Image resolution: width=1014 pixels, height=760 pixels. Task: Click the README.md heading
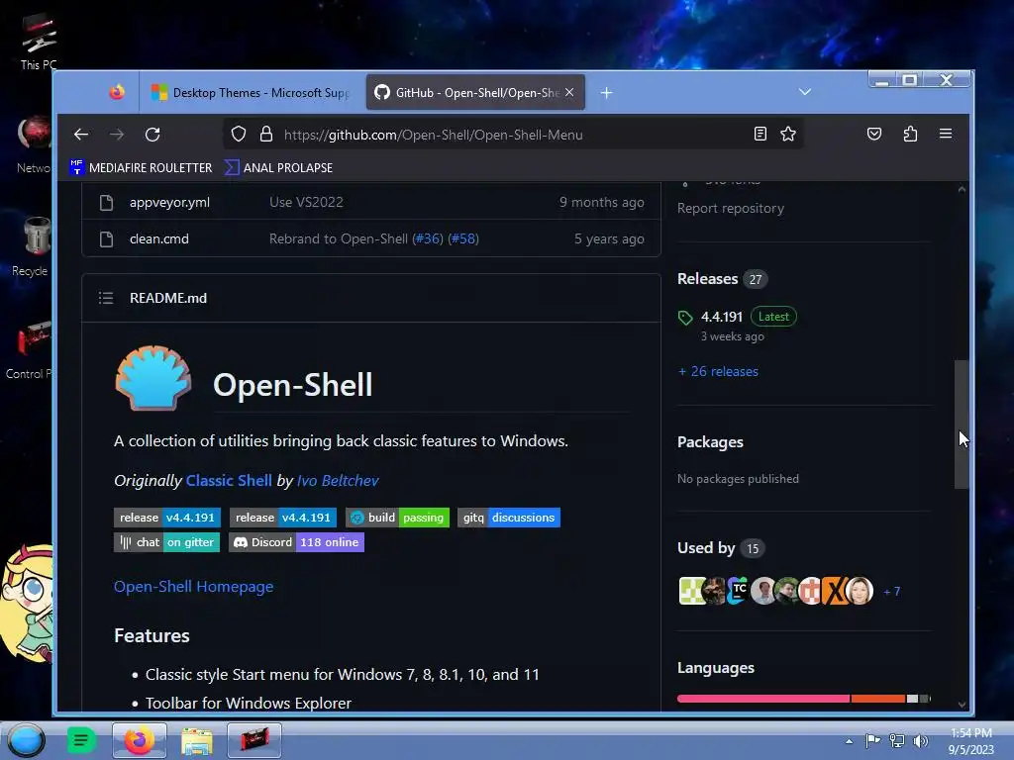168,298
